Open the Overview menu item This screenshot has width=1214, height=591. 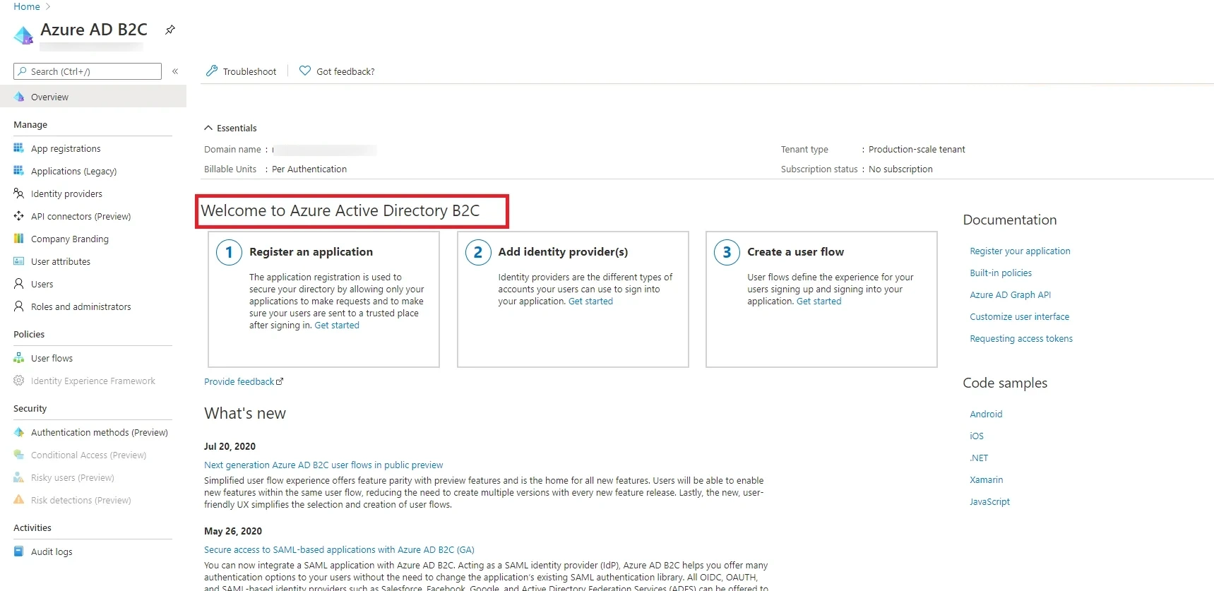pos(93,97)
